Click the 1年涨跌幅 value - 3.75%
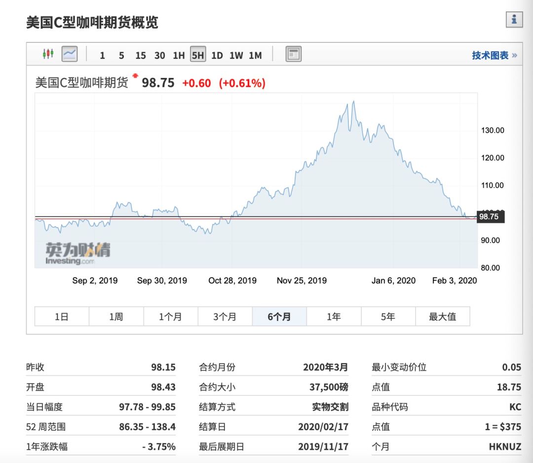Image resolution: width=533 pixels, height=463 pixels. (x=159, y=446)
